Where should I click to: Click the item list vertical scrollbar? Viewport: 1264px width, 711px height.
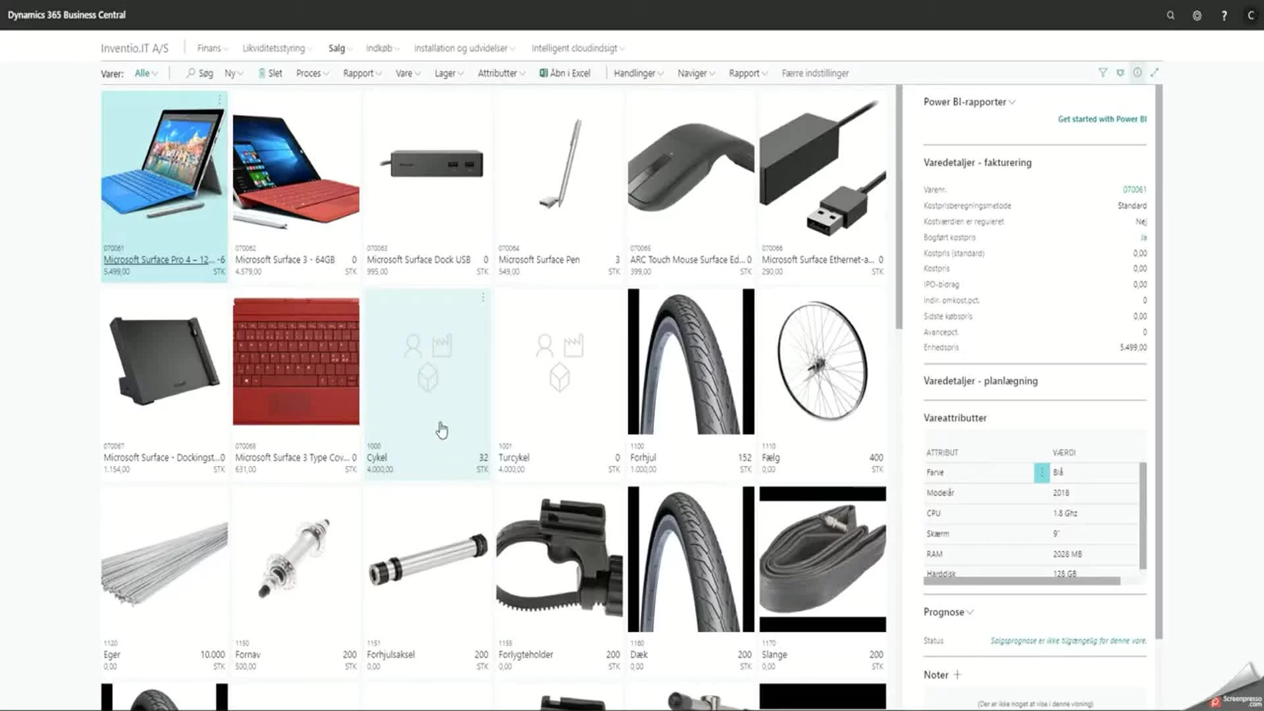click(x=899, y=207)
